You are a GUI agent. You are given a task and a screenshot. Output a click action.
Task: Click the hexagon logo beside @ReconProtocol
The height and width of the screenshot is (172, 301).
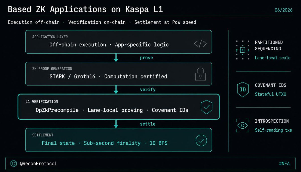point(14,164)
